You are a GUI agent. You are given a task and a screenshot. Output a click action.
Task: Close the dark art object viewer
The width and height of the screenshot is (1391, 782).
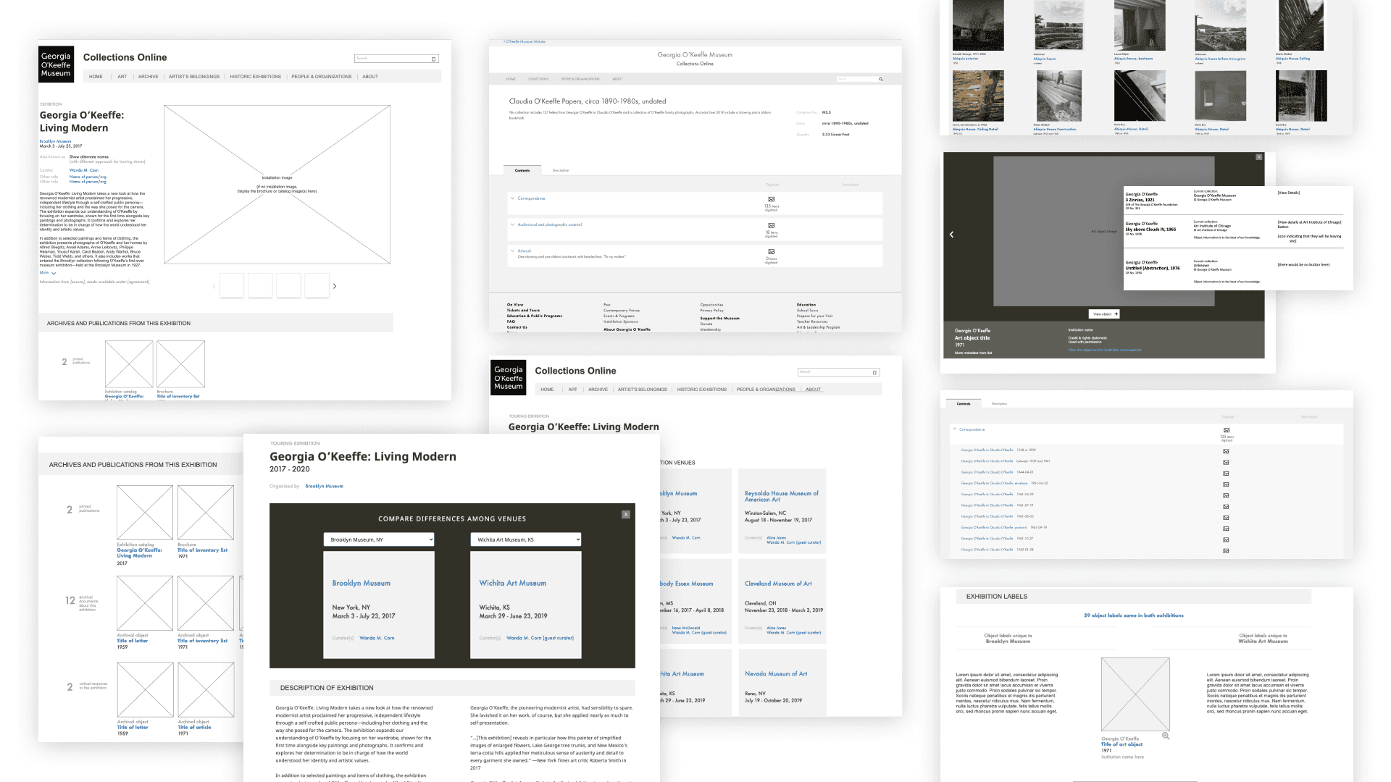(1258, 157)
